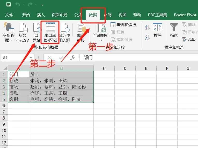
Task: Switch to the 插入 ribbon tab
Action: coord(41,15)
